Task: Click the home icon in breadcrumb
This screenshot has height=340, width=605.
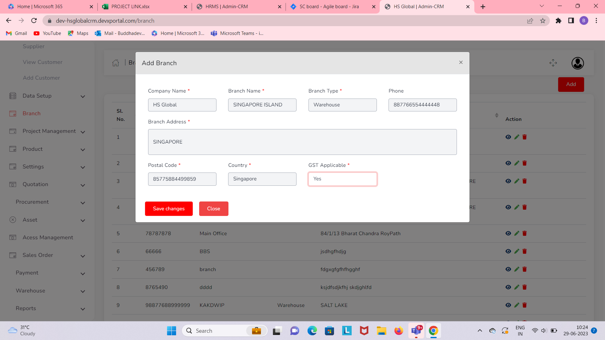Action: coord(116,63)
